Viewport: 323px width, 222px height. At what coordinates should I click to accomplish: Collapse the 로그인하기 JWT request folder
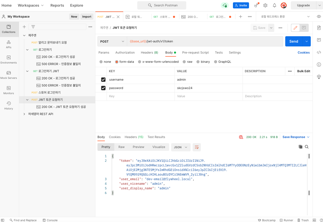pos(27,71)
